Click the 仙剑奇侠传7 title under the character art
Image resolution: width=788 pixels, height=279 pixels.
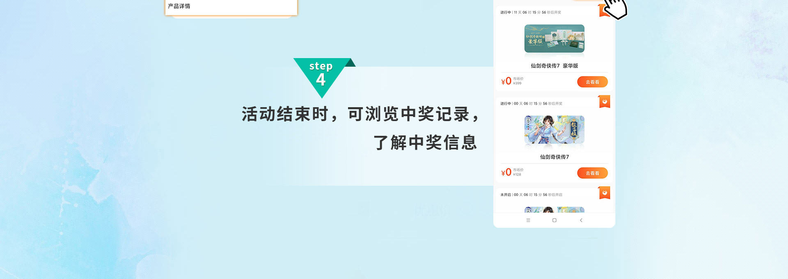[x=554, y=157]
